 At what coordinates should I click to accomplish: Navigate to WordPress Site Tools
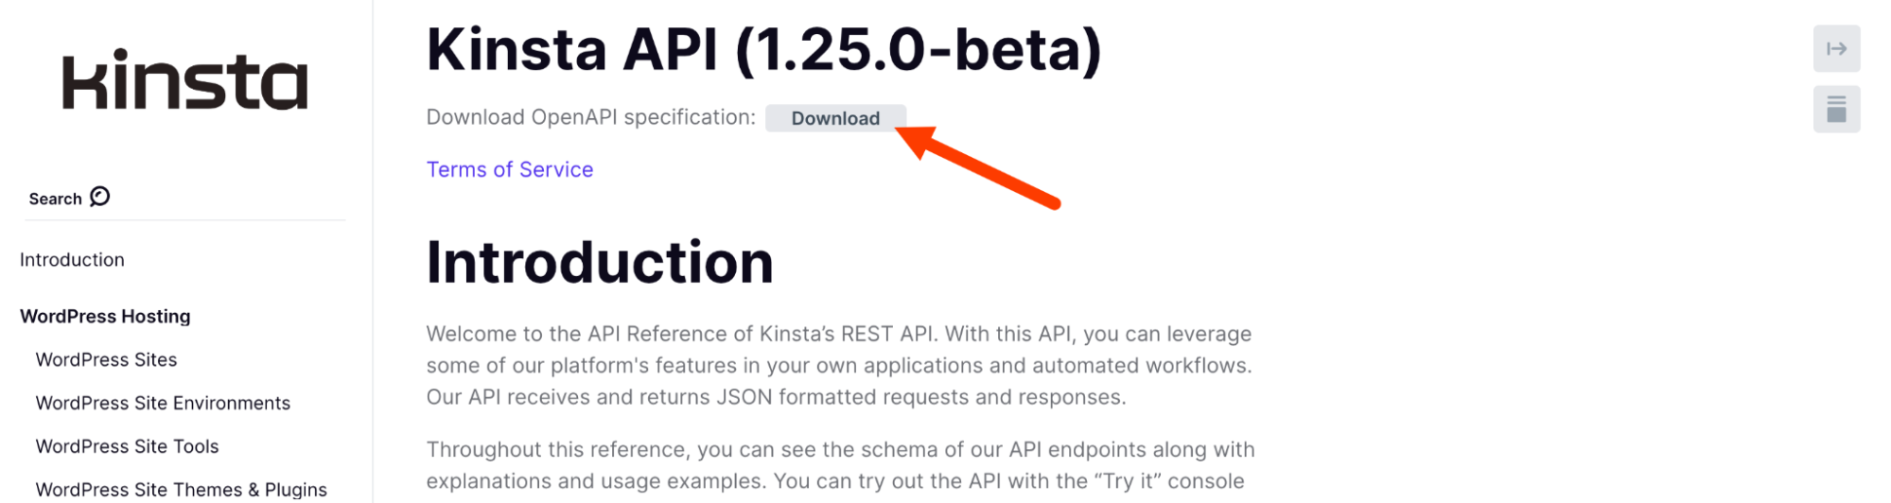(127, 447)
